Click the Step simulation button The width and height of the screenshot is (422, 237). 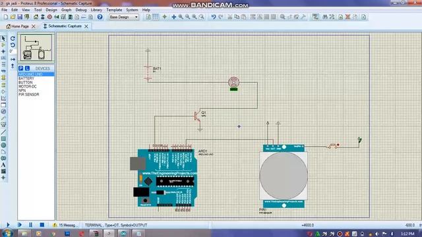[x=19, y=224]
